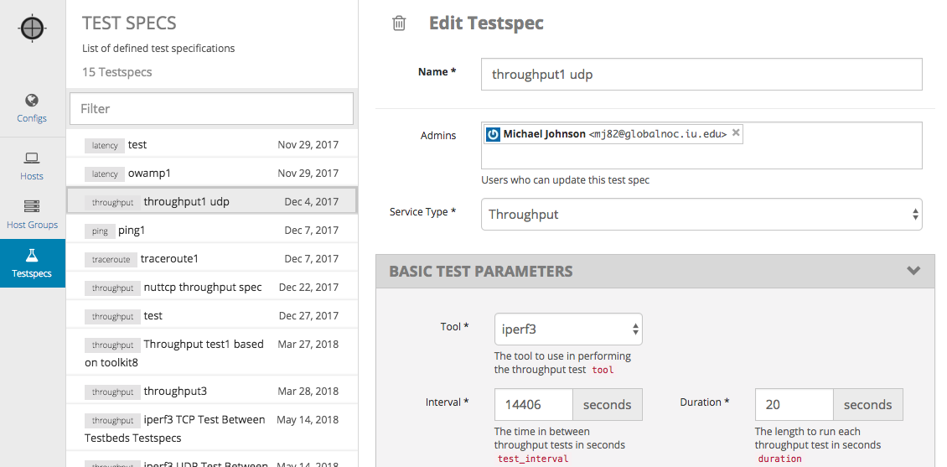Screen dimensions: 947x467
Task: Remove Michael Johnson admin tag
Action: coord(736,133)
